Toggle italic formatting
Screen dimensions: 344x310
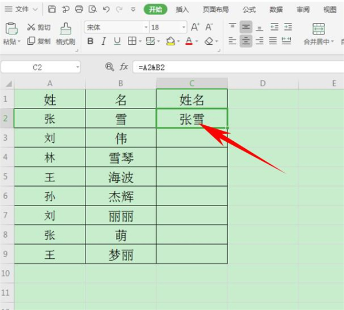(x=104, y=41)
